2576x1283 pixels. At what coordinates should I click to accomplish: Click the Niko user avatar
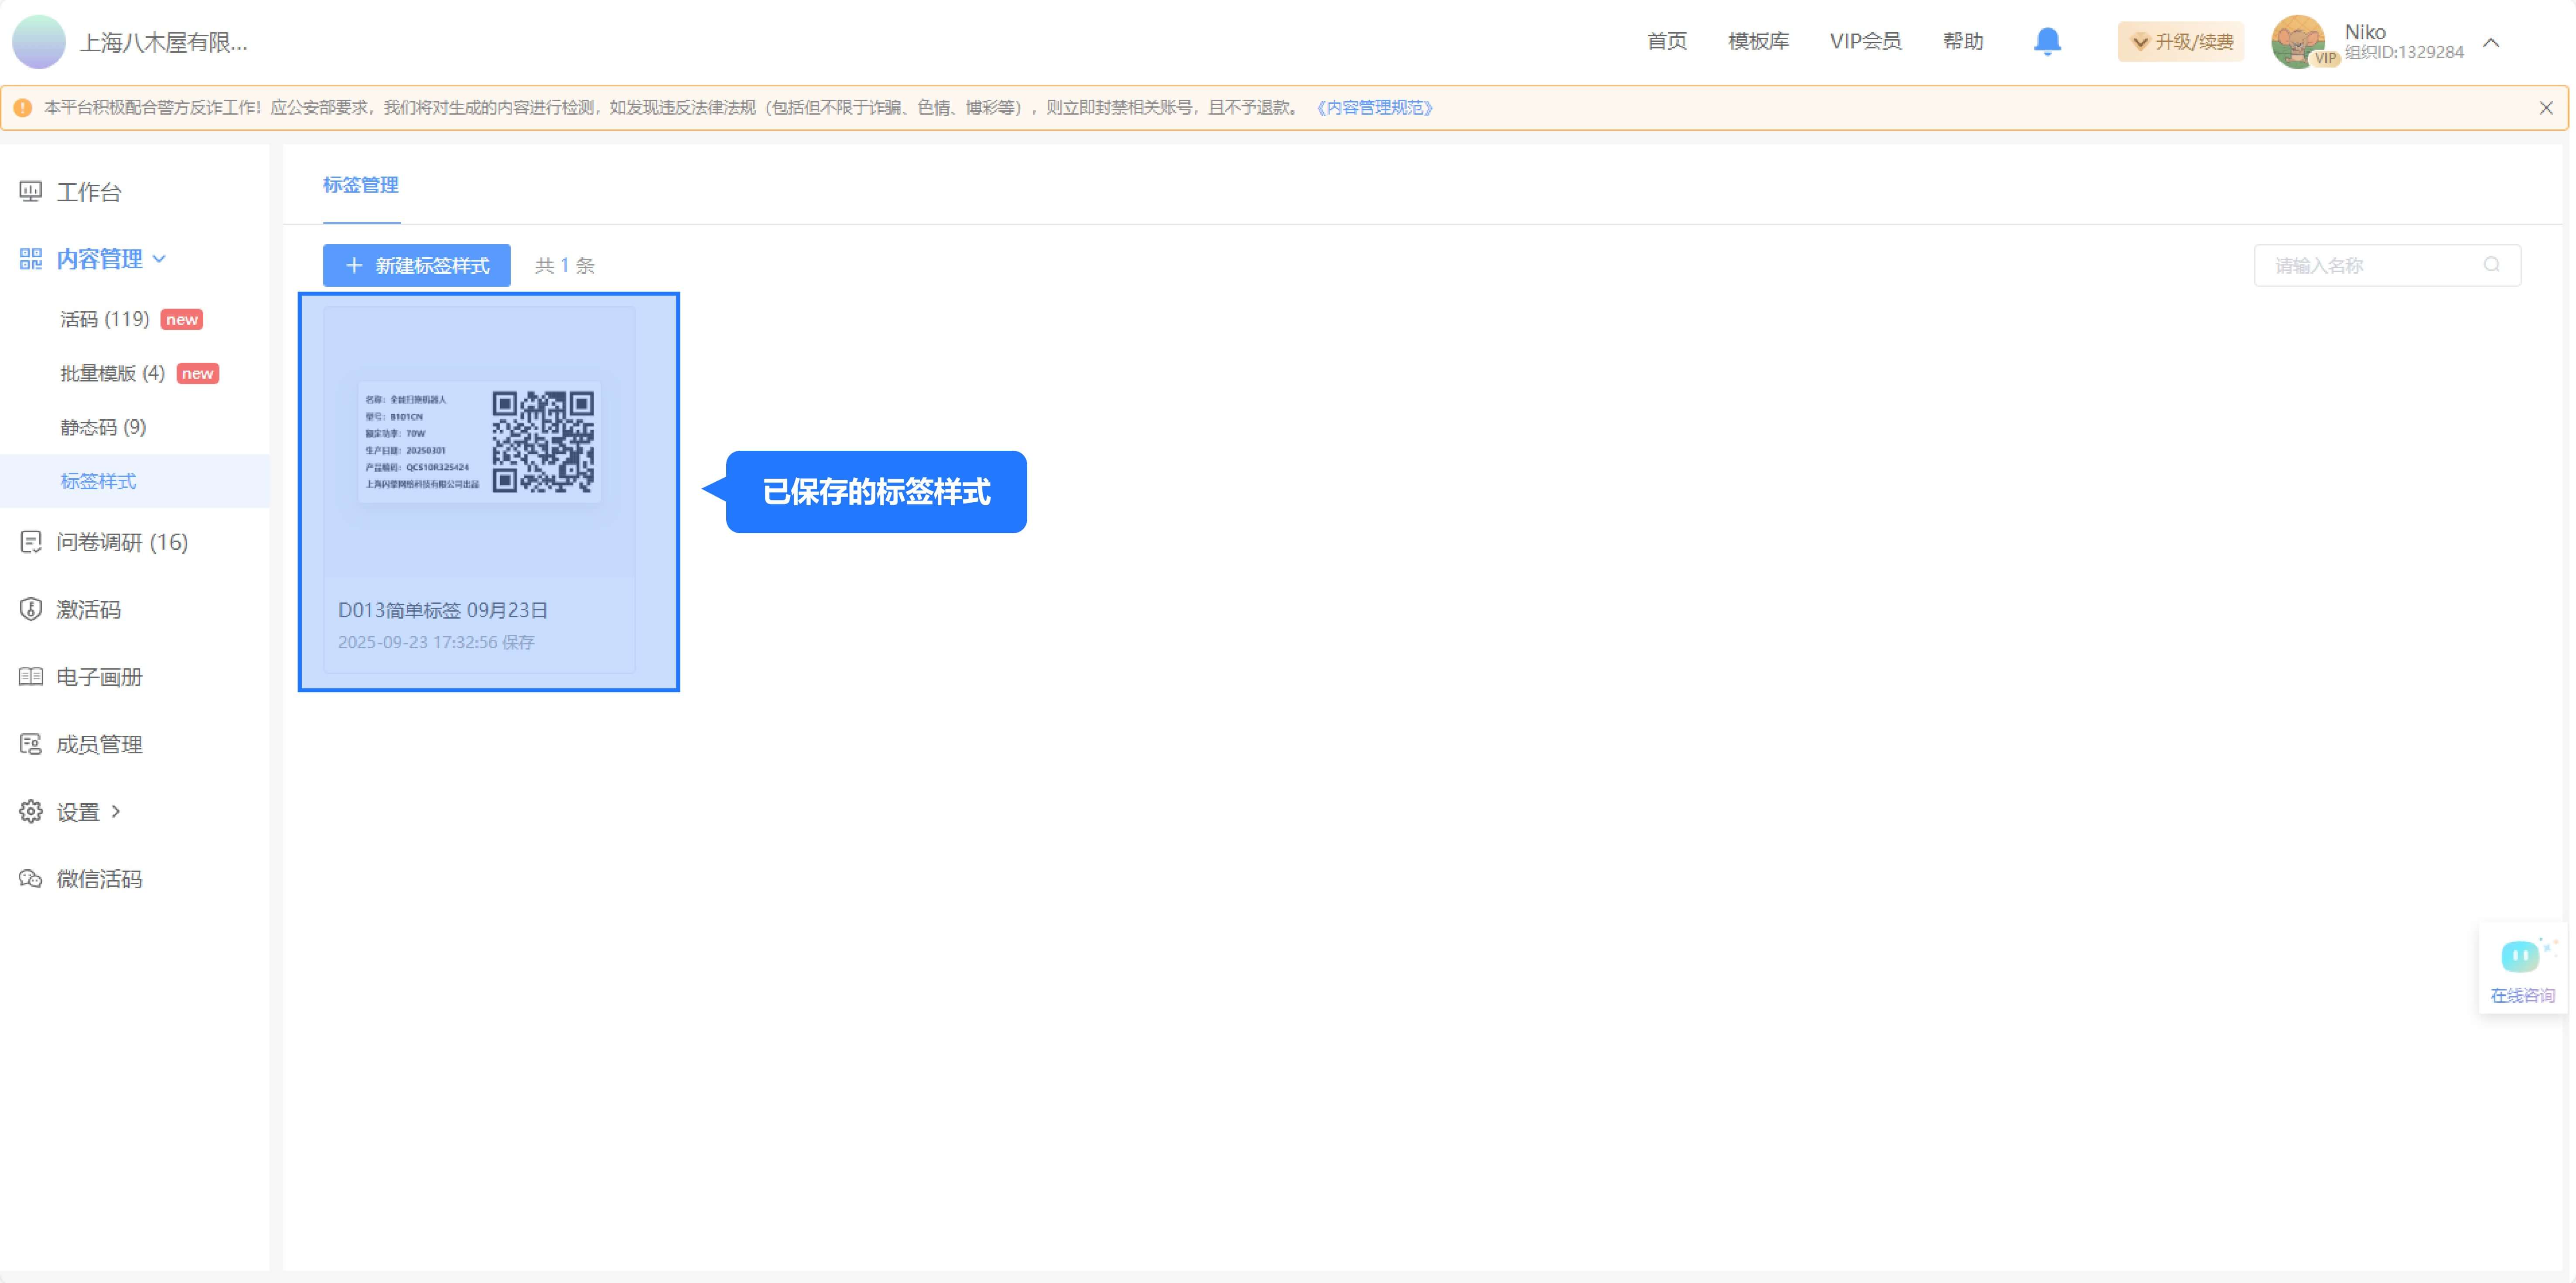(x=2298, y=42)
